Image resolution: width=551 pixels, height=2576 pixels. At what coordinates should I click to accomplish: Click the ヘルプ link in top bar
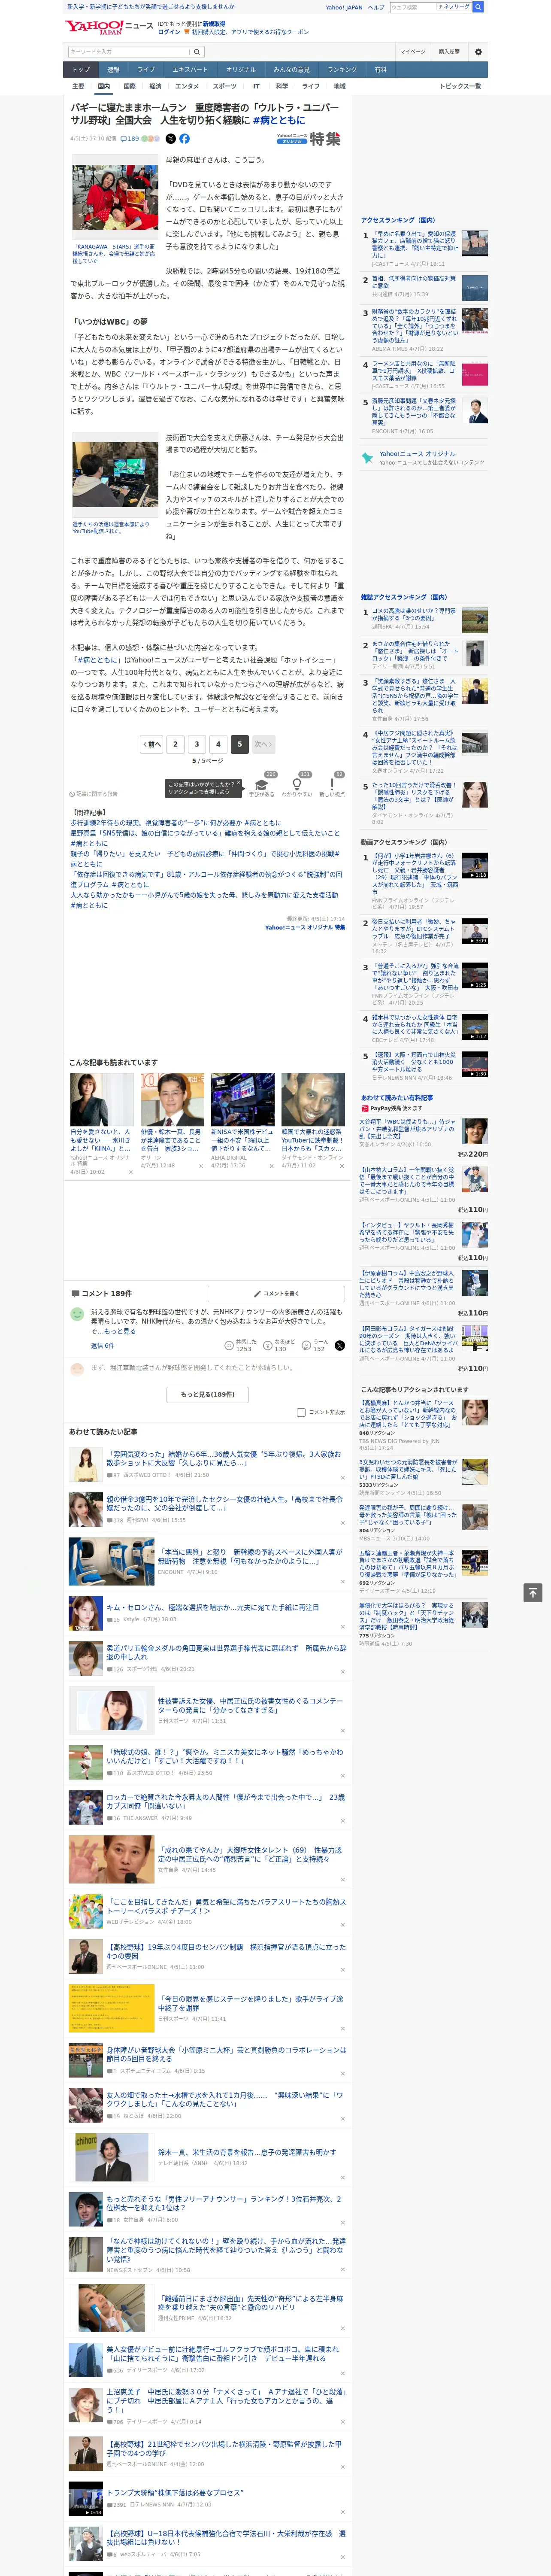click(x=375, y=7)
